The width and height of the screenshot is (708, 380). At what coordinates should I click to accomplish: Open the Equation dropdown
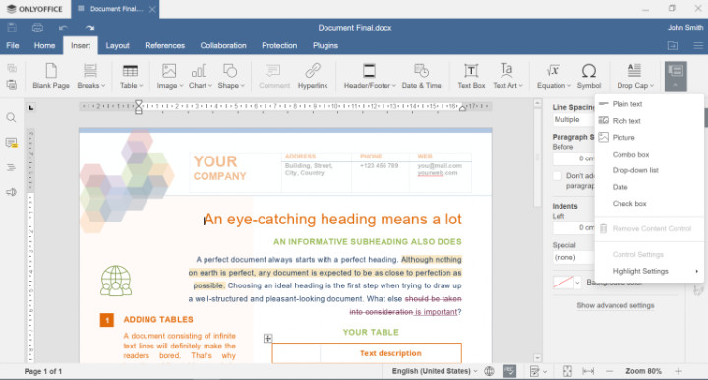pos(554,76)
